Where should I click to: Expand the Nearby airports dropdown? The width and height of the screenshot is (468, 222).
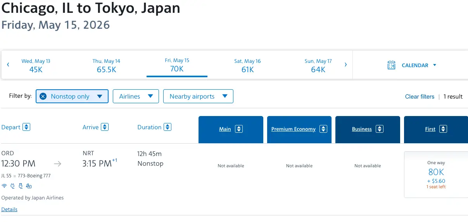(x=198, y=96)
